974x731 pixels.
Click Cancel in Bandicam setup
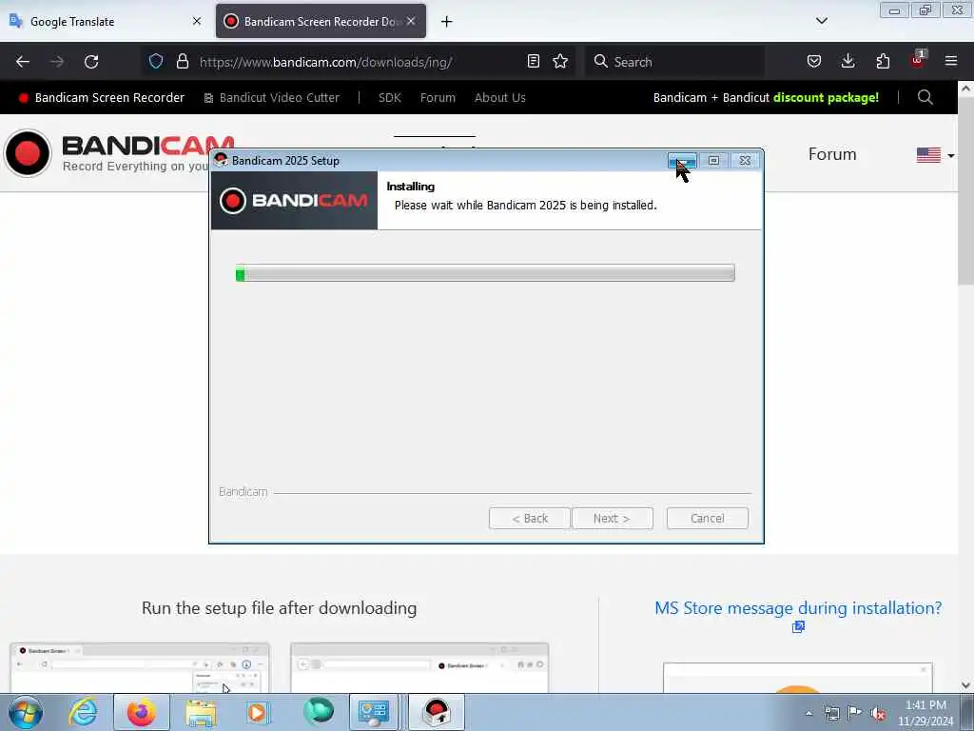707,519
